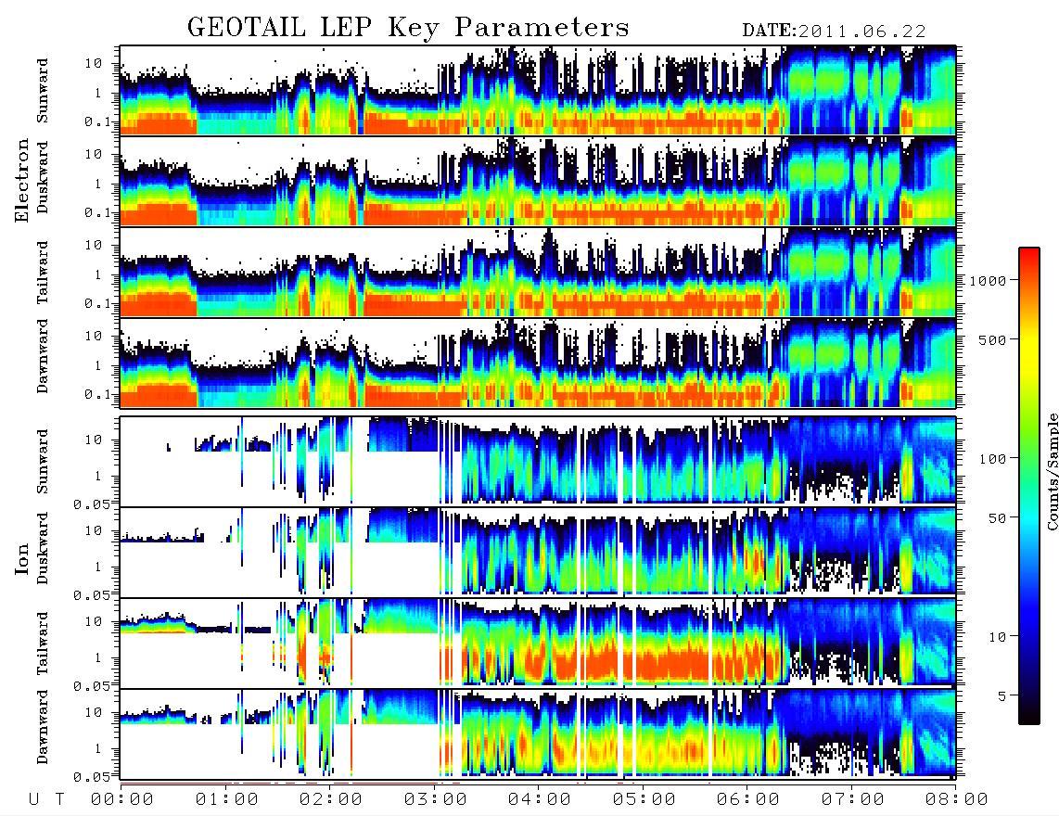This screenshot has width=1059, height=816.
Task: Select the Electron Sunward spectrogram panel
Action: [x=538, y=91]
